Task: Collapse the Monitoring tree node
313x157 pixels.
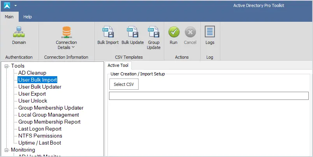Action: (x=6, y=150)
